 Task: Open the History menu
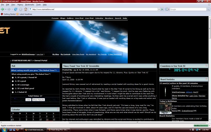tap(20, 5)
